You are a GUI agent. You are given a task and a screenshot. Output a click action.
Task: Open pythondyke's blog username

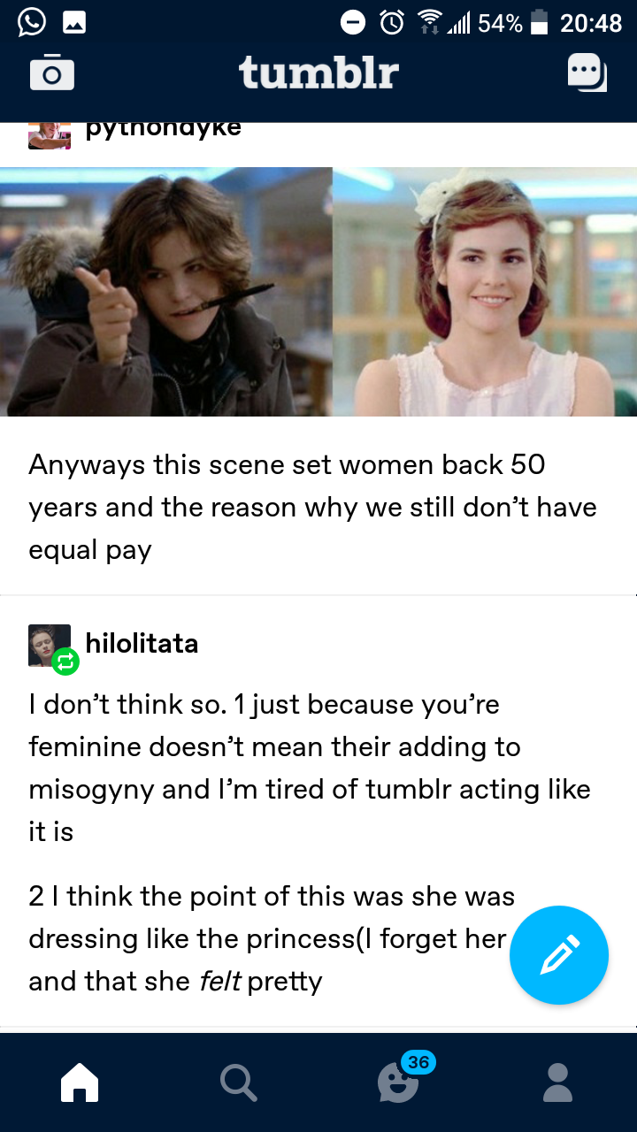pos(164,128)
